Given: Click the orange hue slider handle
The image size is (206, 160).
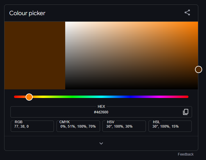Looking at the screenshot, I should pyautogui.click(x=29, y=97).
